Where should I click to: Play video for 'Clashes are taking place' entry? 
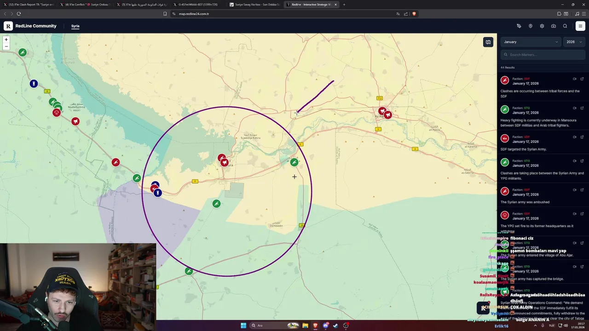coord(575,161)
